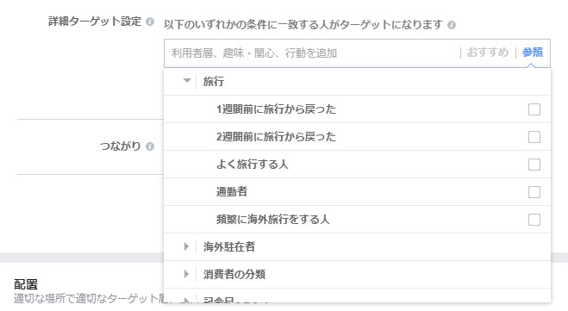Select the 海外駐在者 category label
Image resolution: width=568 pixels, height=311 pixels.
(x=229, y=247)
